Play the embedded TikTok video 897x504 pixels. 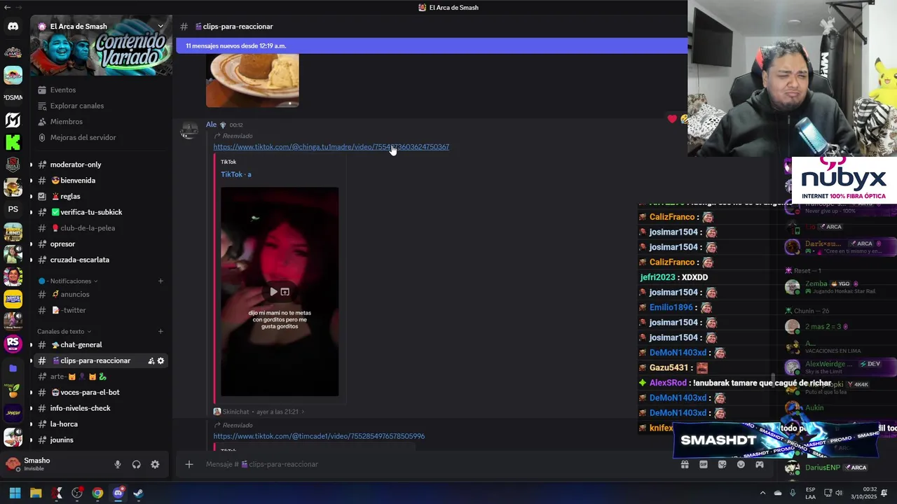point(273,292)
